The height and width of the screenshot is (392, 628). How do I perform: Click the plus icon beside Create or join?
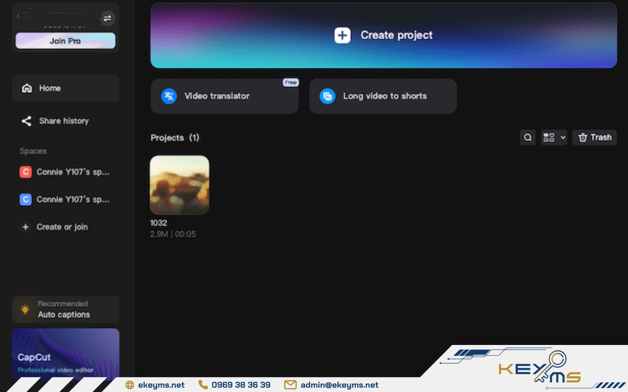pos(26,227)
